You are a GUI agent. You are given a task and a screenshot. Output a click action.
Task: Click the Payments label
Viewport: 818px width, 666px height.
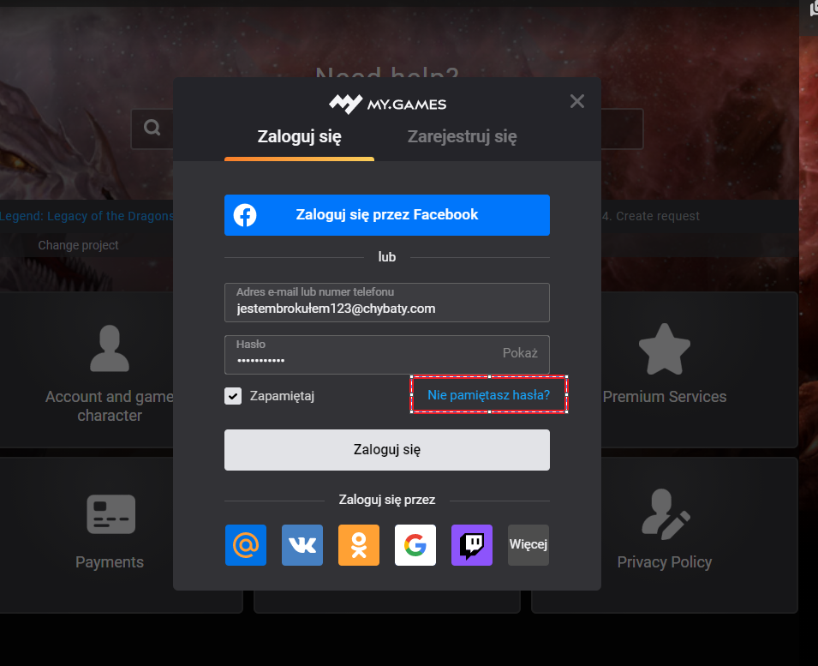pos(110,562)
